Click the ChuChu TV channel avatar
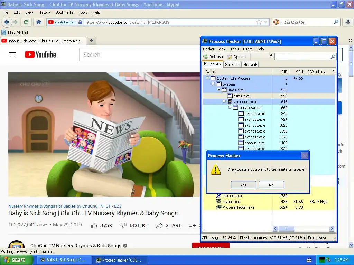Image resolution: width=354 pixels, height=265 pixels. point(17,244)
